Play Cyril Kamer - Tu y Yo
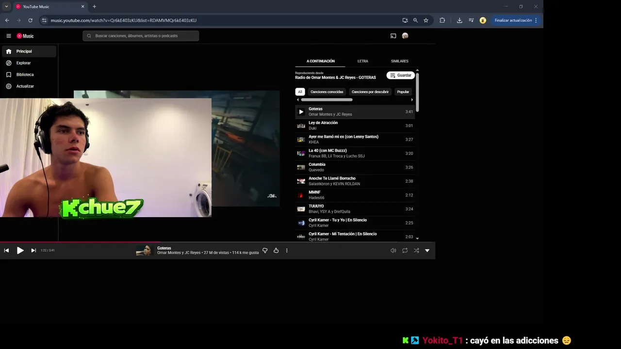Image resolution: width=621 pixels, height=349 pixels. pos(355,223)
